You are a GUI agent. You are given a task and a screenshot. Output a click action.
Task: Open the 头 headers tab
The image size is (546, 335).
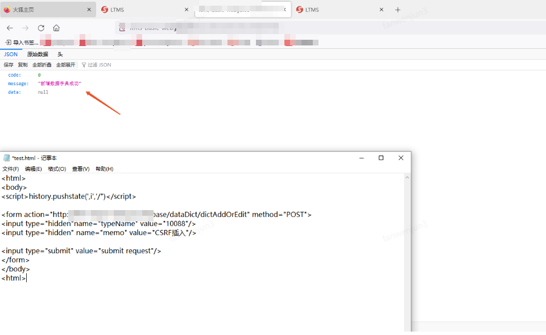(60, 55)
